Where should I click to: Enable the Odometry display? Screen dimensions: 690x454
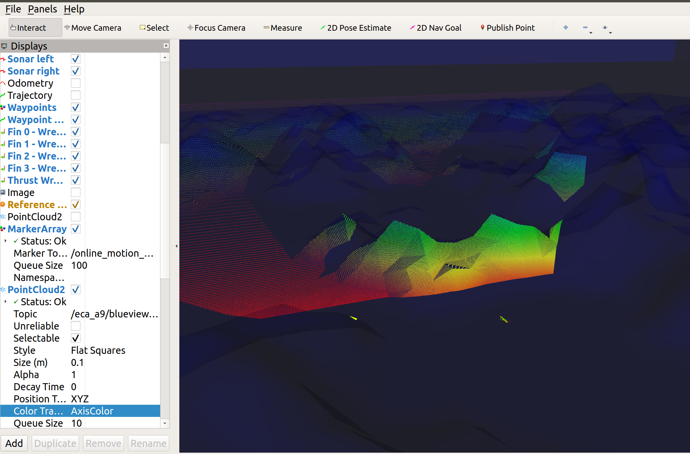(75, 83)
